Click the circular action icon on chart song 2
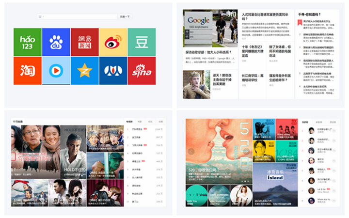This screenshot has height=218, width=349. click(333, 140)
